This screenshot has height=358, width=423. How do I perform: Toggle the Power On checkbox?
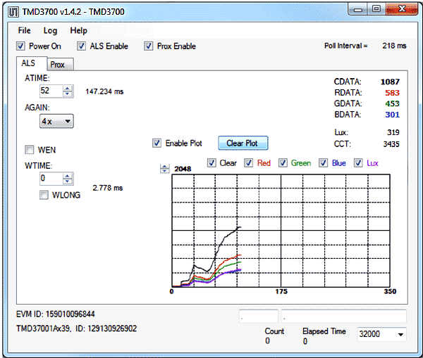coord(20,46)
